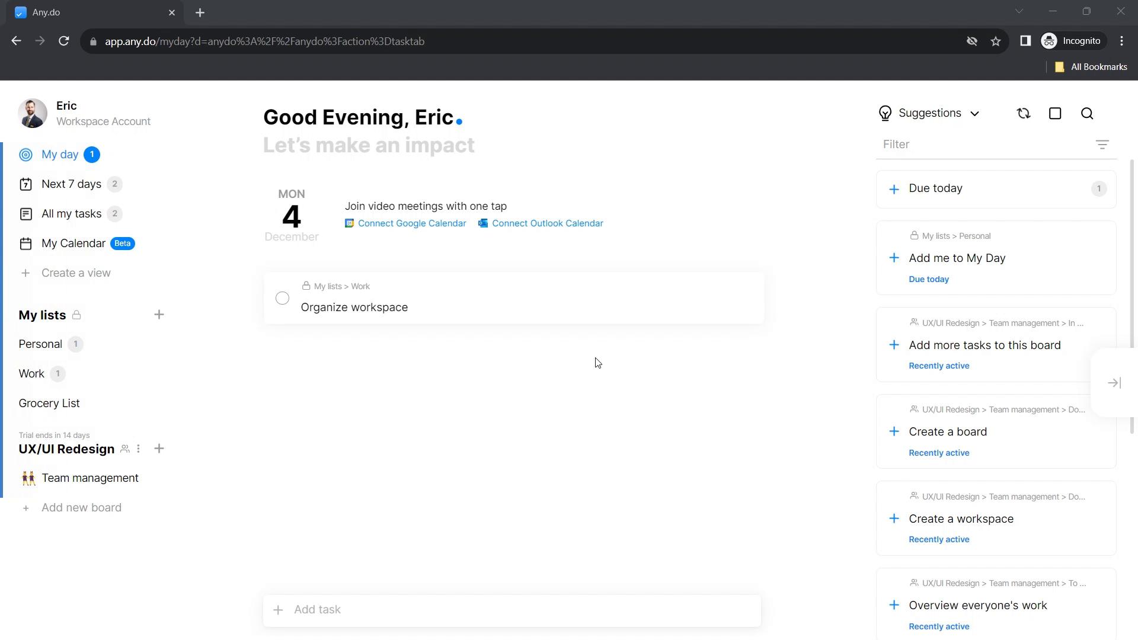
Task: Click the filter icon beside Filter text
Action: (1102, 145)
